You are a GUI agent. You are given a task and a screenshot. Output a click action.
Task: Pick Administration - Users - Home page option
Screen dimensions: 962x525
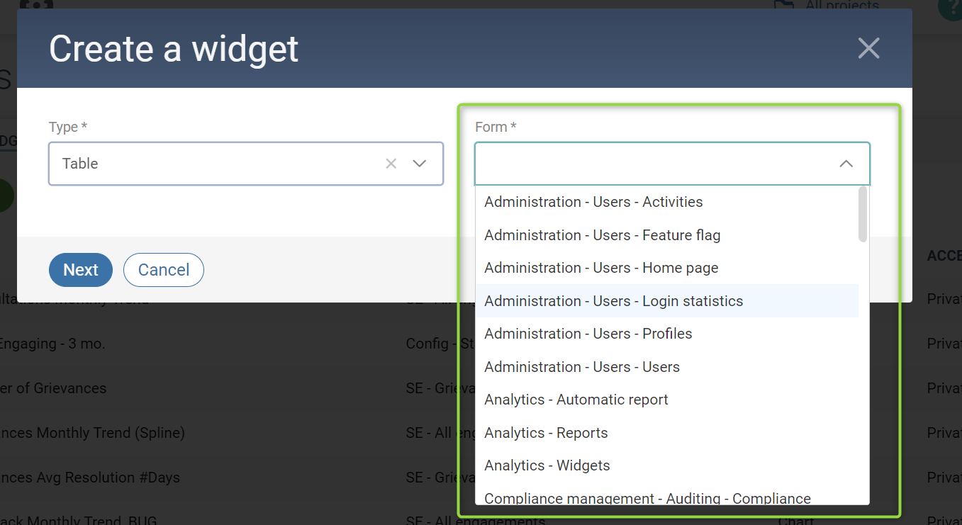tap(601, 268)
